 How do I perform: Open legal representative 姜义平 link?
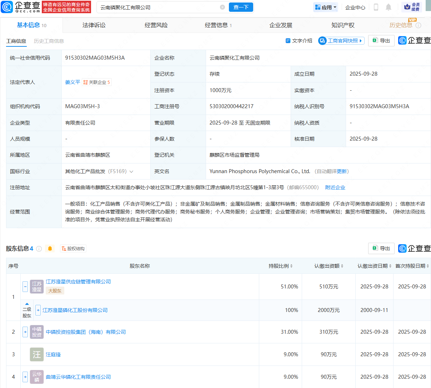72,82
